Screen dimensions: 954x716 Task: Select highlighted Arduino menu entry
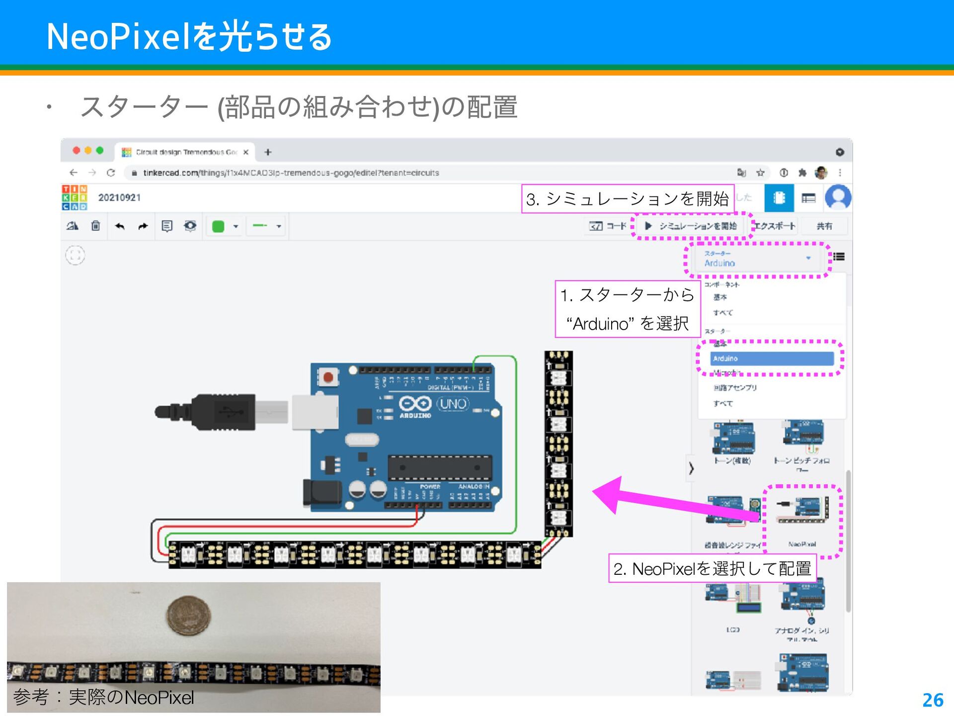(772, 358)
